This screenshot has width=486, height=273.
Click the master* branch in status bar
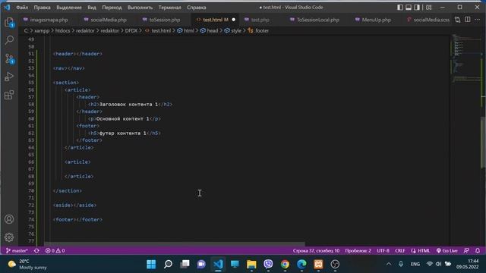point(17,251)
